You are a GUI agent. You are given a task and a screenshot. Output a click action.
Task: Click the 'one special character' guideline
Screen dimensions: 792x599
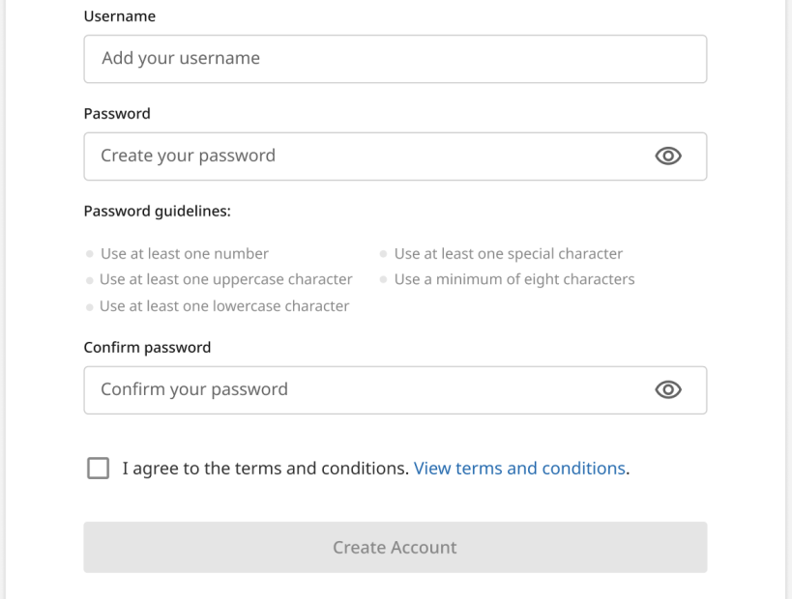pos(508,253)
